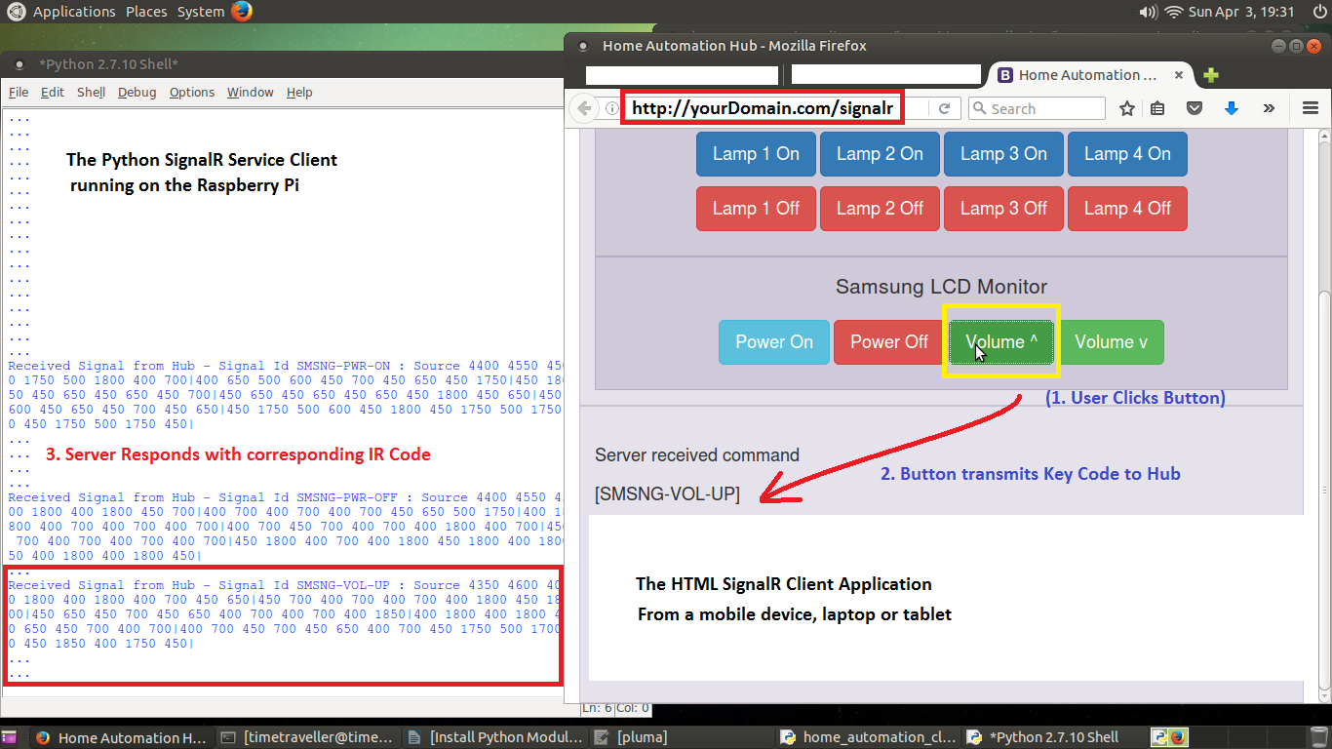Click the Firefox back arrow button
The height and width of the screenshot is (749, 1332).
583,108
